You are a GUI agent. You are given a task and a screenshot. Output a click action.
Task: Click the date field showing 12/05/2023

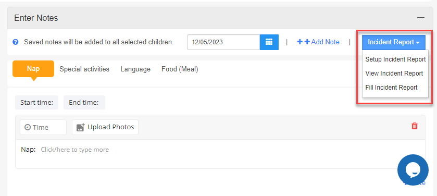tap(223, 42)
